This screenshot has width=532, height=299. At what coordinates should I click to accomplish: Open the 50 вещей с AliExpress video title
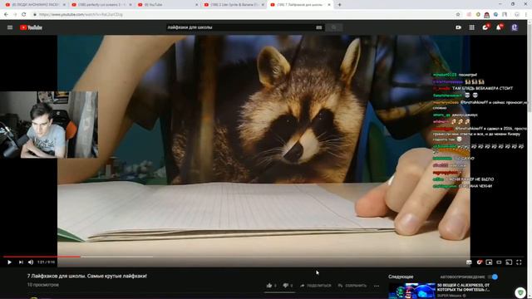point(464,287)
